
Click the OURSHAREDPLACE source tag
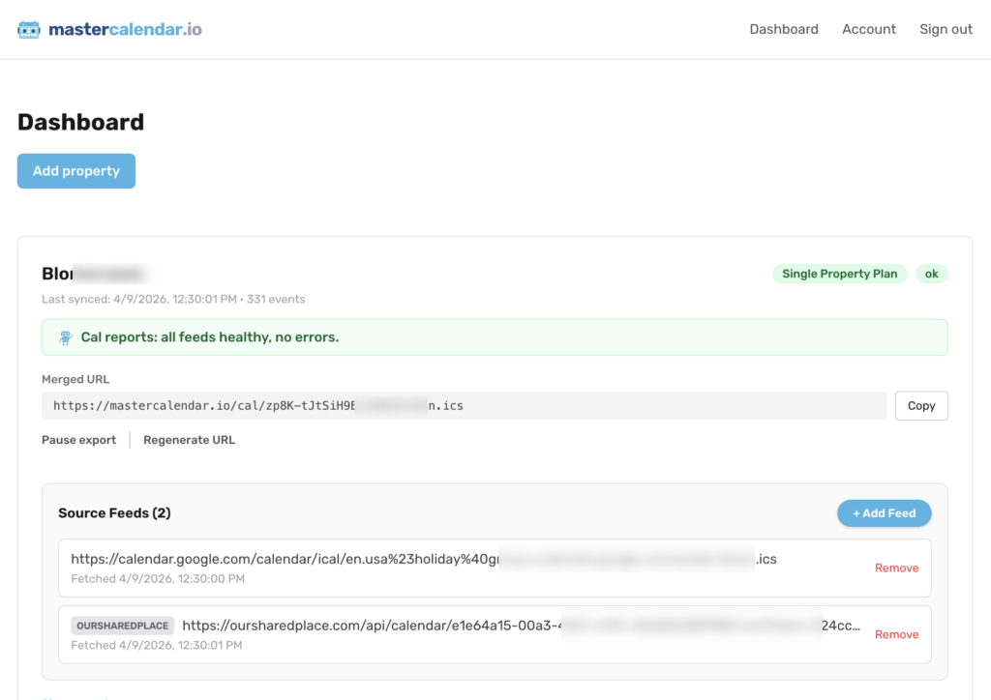(x=122, y=626)
